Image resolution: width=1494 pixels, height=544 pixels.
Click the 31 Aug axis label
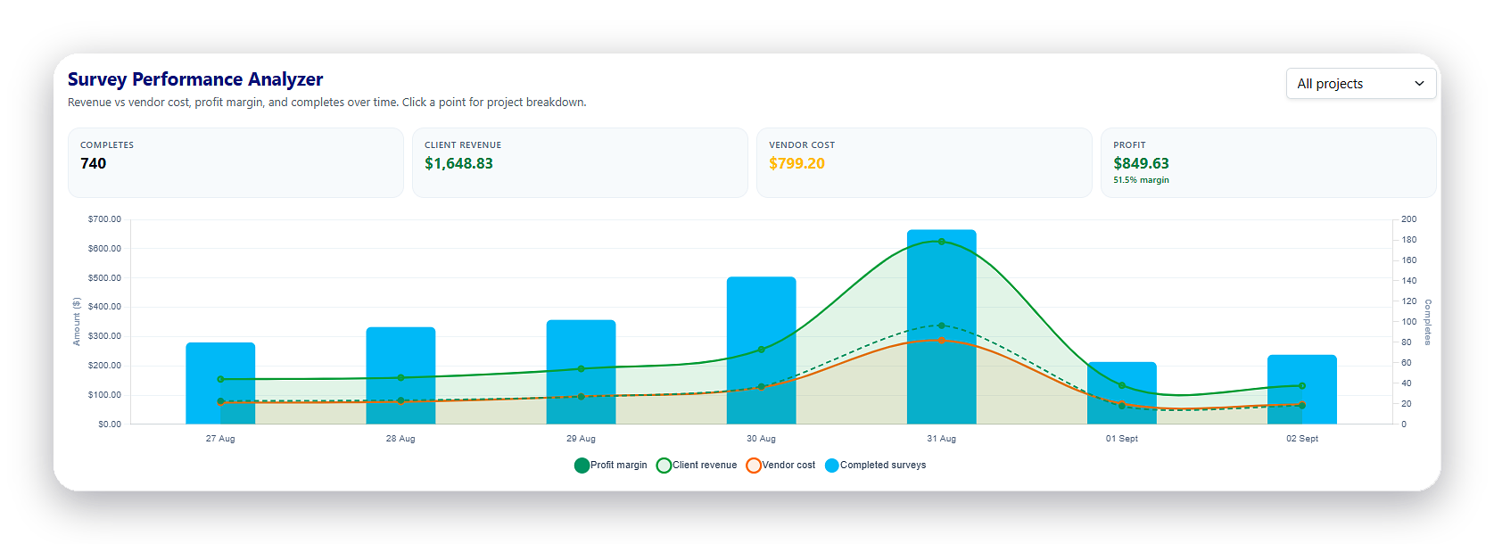click(x=941, y=439)
